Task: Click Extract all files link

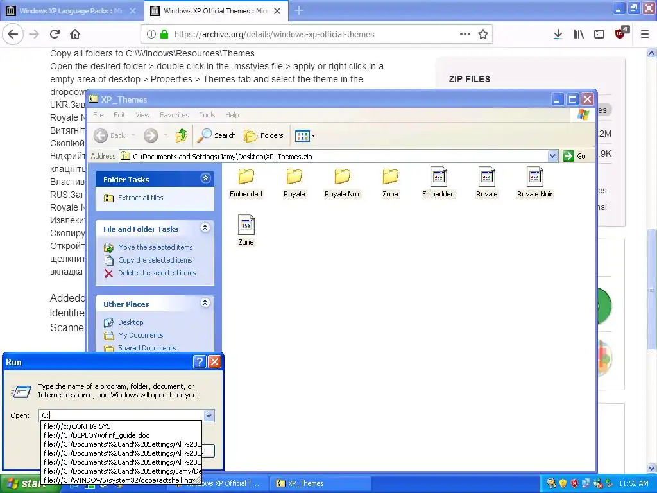Action: click(x=141, y=198)
